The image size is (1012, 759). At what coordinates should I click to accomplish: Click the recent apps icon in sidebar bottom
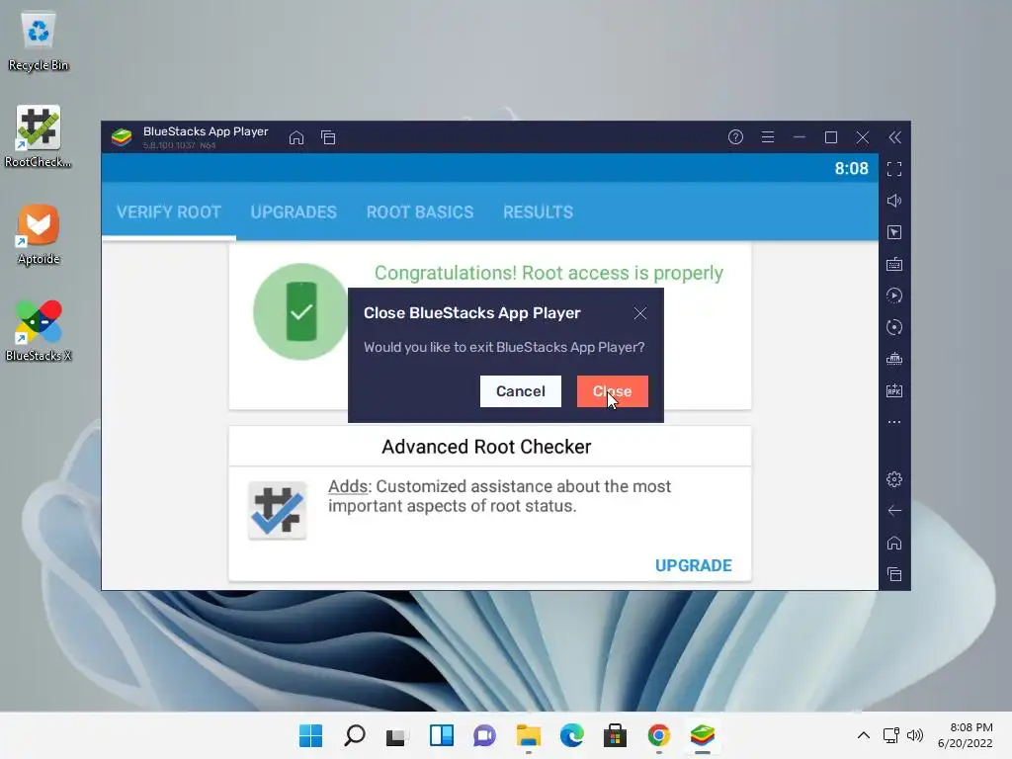point(893,574)
